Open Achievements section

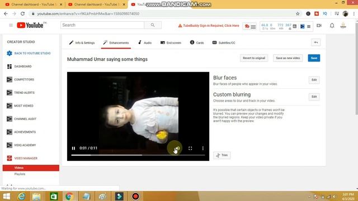coord(21,132)
